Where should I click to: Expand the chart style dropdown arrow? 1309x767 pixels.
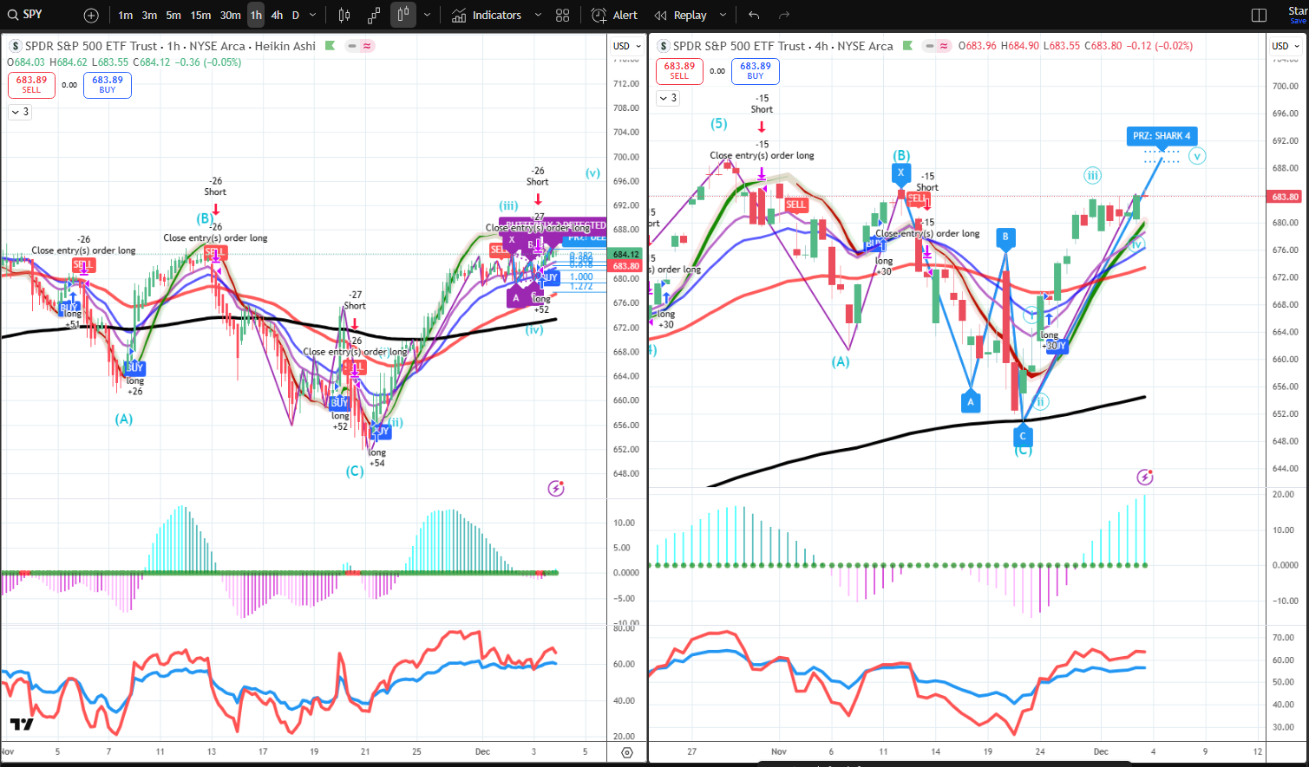coord(427,16)
